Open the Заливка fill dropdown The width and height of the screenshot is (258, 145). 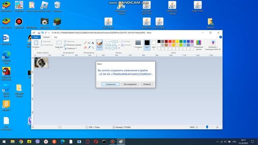[127, 45]
